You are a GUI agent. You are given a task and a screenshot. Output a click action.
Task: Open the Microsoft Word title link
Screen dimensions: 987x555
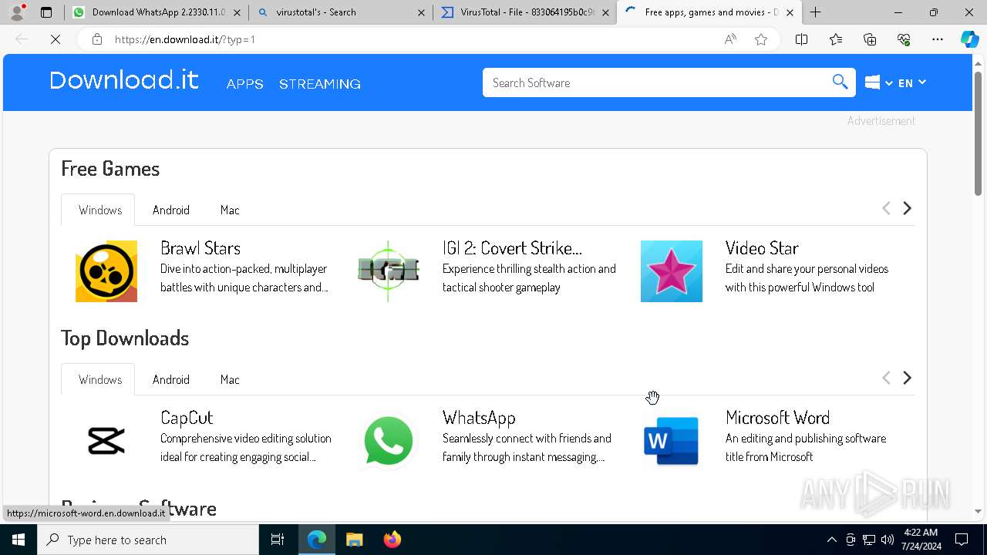click(x=777, y=417)
